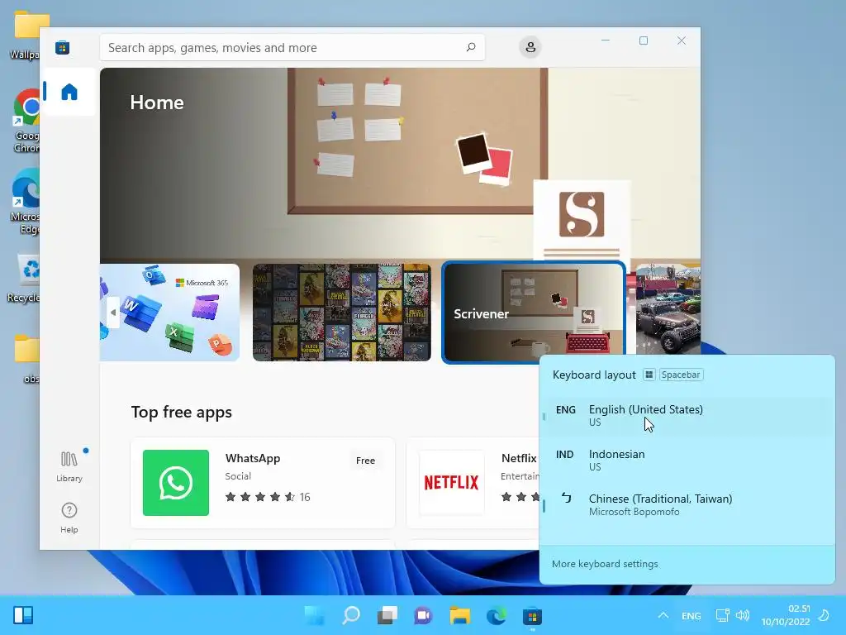Select Indonesian keyboard layout

coord(687,460)
